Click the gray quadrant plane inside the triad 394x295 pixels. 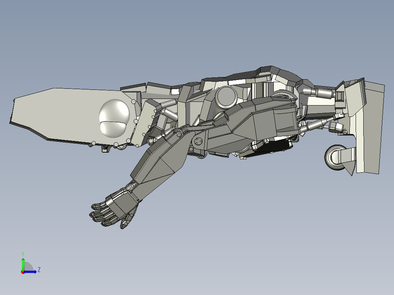[28, 267]
